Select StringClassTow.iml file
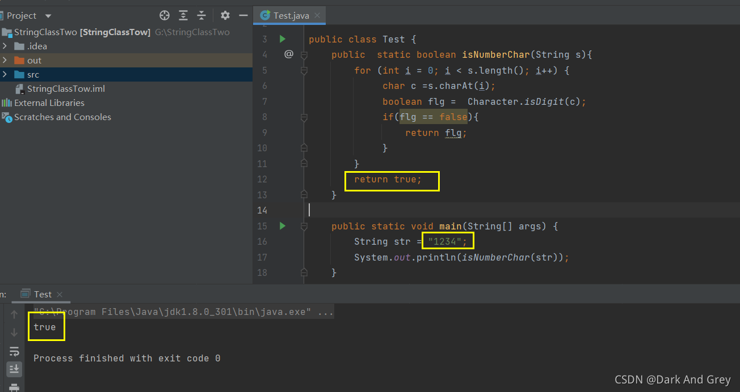Screen dimensions: 740x392 coord(126,88)
